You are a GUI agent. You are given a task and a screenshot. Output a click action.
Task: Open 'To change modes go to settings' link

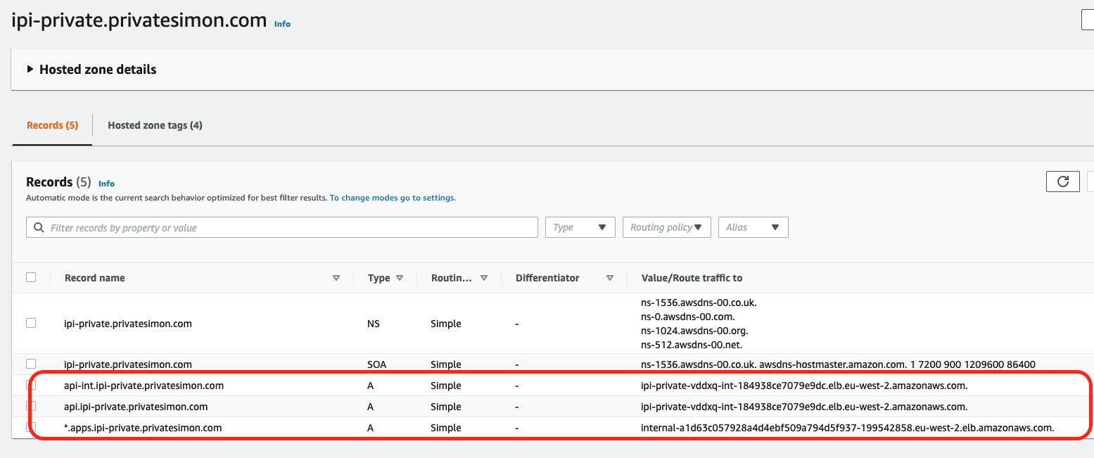(x=393, y=198)
